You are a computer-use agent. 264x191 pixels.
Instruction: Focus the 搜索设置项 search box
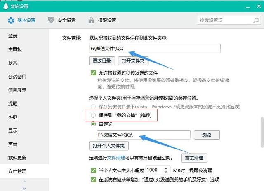click(229, 20)
